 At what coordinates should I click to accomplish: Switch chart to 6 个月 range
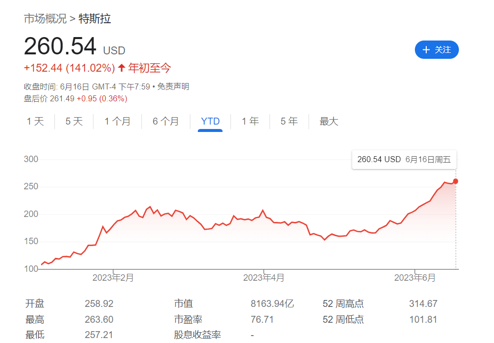point(166,122)
